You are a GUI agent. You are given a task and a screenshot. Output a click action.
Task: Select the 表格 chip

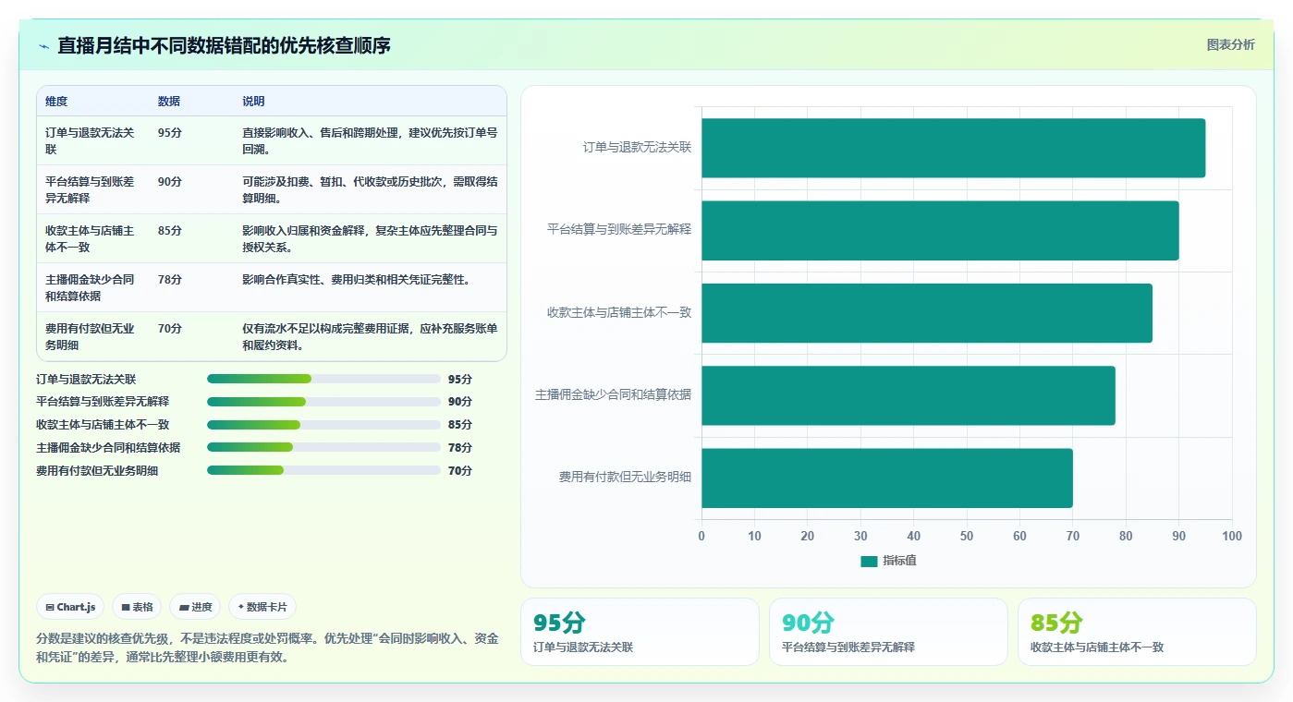(x=137, y=607)
